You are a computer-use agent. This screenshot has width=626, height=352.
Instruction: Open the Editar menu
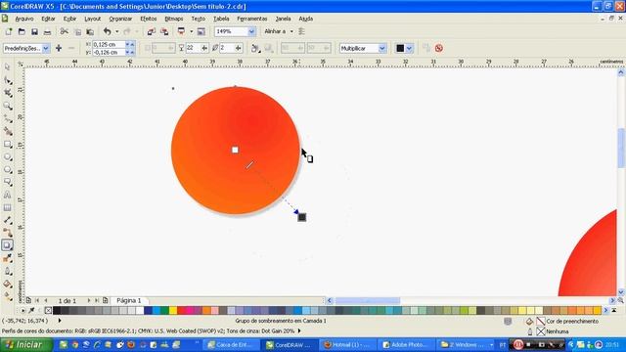click(48, 19)
